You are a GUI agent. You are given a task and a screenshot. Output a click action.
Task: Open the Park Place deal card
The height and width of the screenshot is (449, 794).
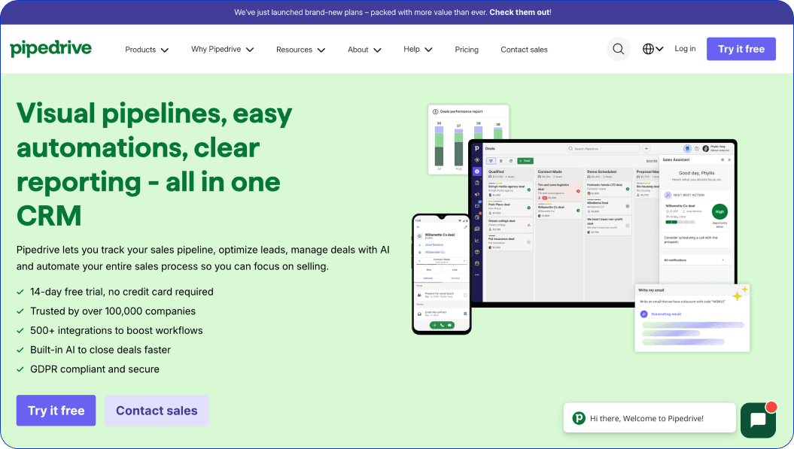510,208
